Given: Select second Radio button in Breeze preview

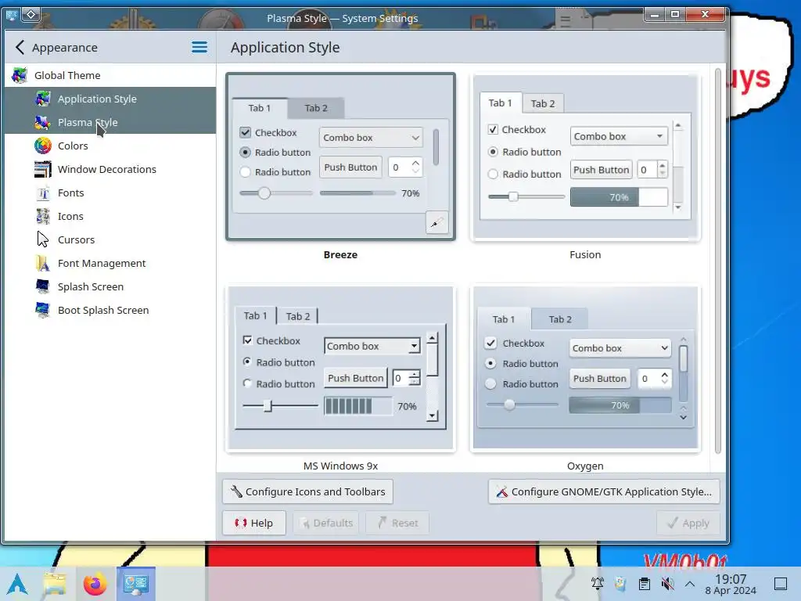Looking at the screenshot, I should [245, 172].
